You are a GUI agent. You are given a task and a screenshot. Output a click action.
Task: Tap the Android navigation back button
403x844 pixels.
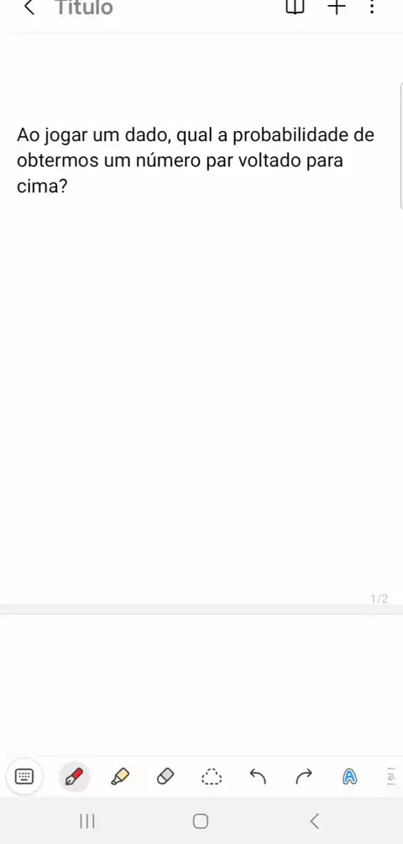(x=315, y=820)
